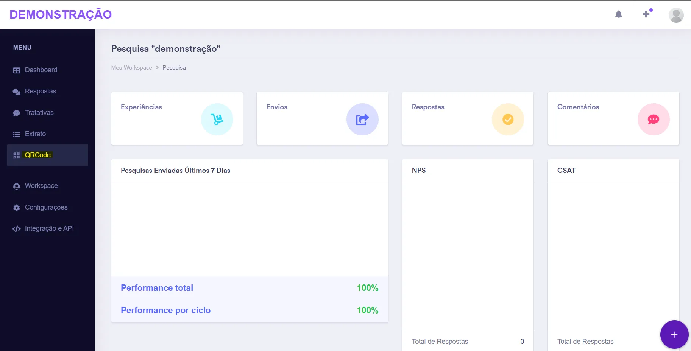Click the Comentários card label
691x351 pixels.
578,107
